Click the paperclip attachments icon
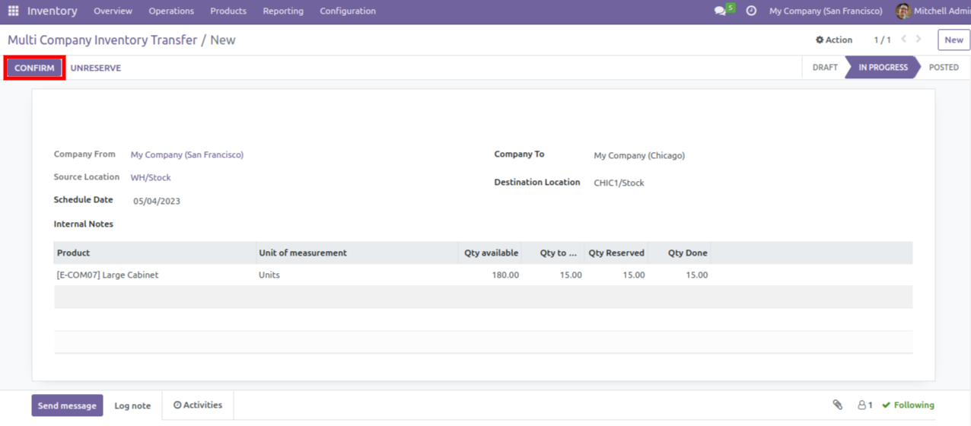The height and width of the screenshot is (426, 971). (x=837, y=405)
